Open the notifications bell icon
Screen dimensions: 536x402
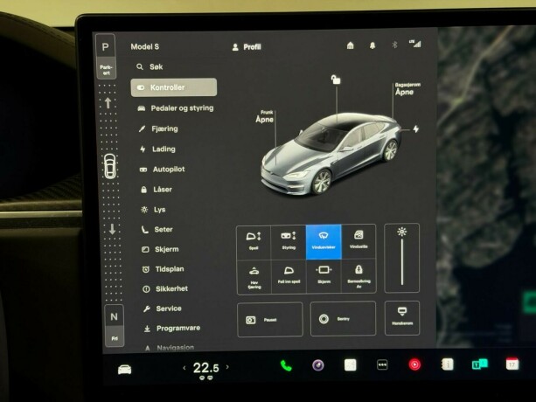click(x=372, y=45)
